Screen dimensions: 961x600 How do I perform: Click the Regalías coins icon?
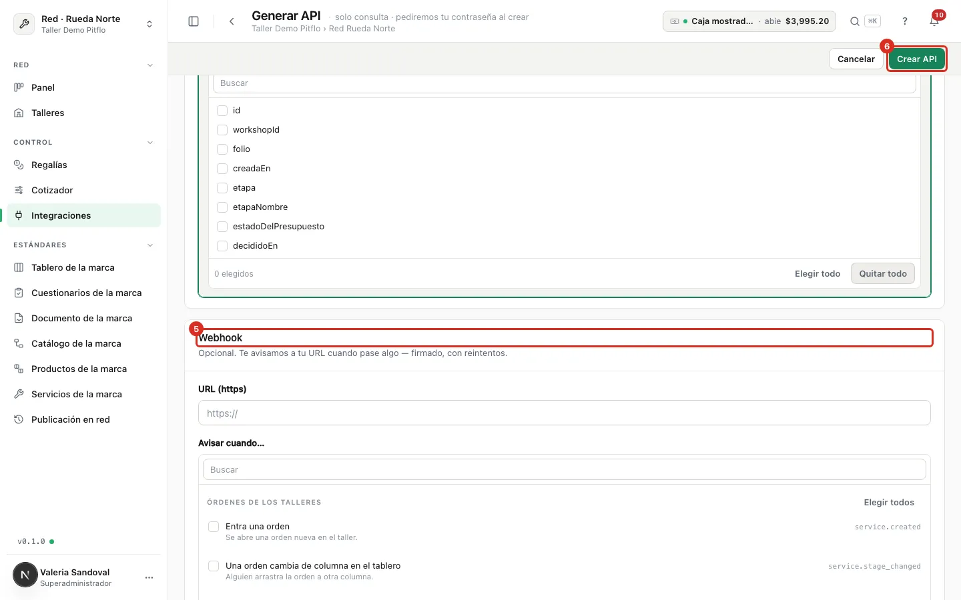click(19, 165)
